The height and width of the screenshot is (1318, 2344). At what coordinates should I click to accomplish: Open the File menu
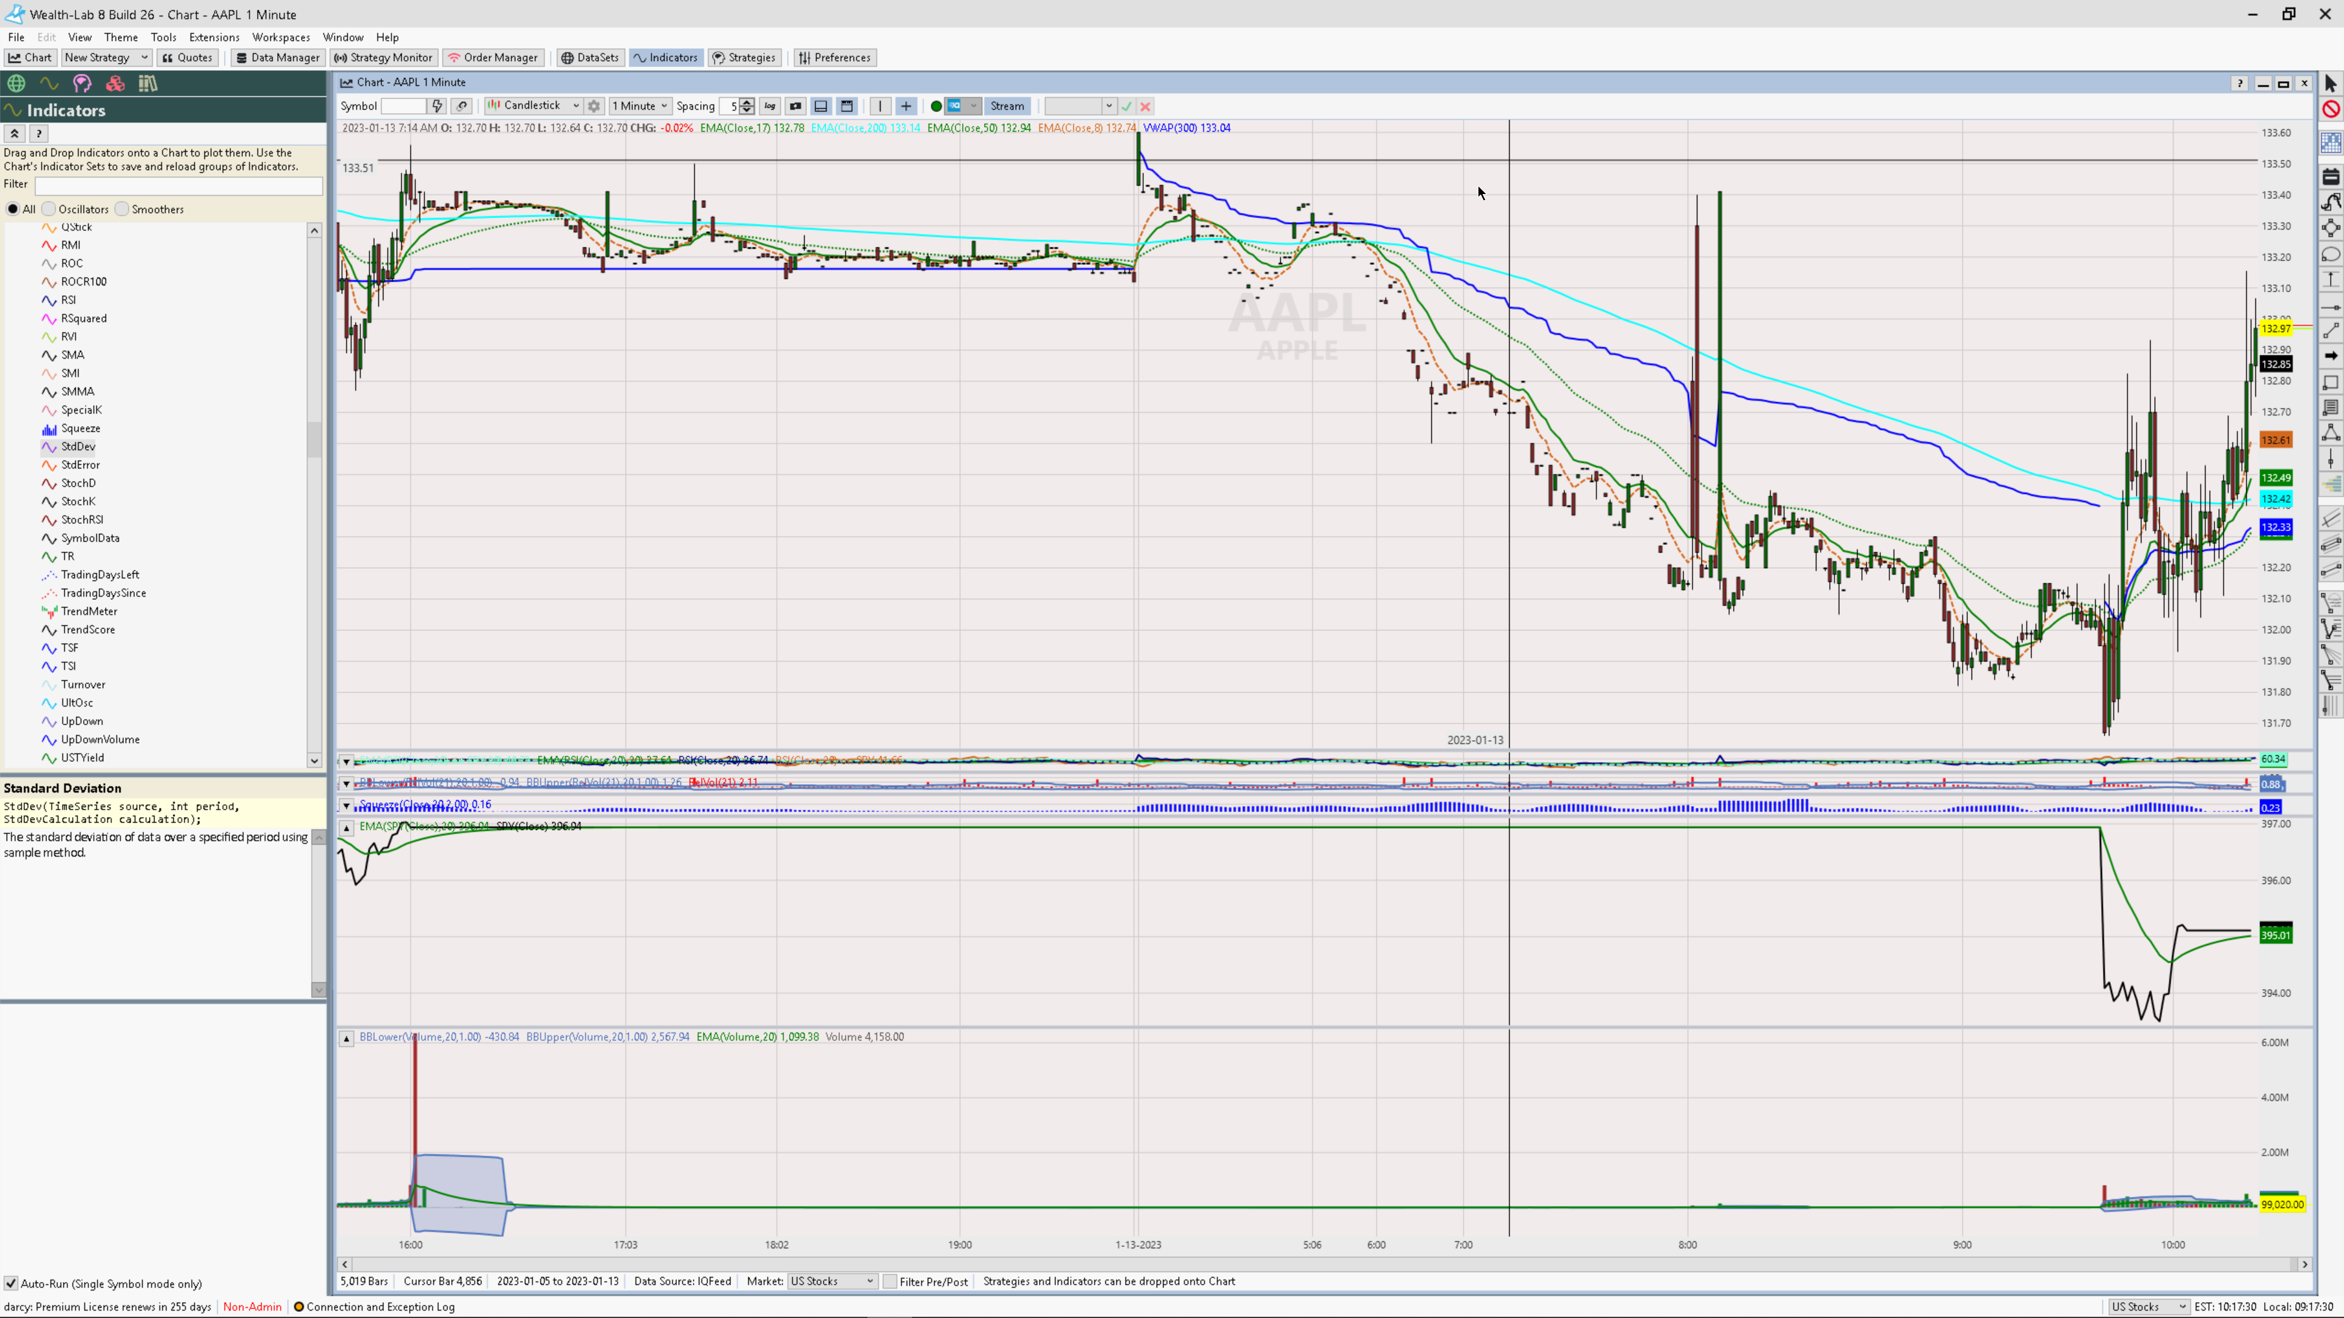(x=15, y=37)
